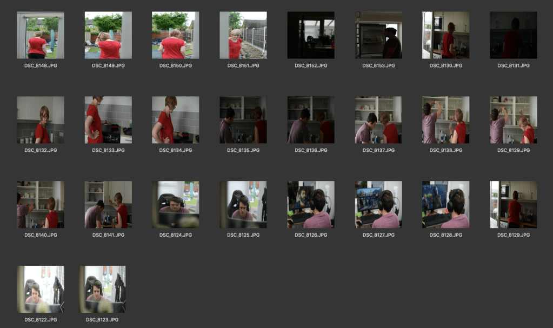Select the DSC_8151.JPG garden fence photo

click(x=243, y=35)
